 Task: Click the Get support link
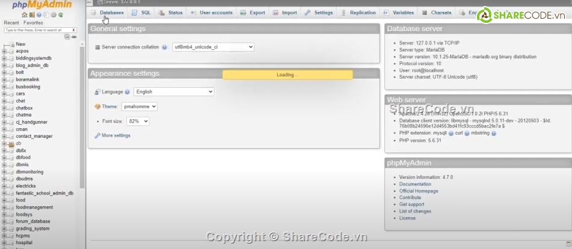tap(412, 204)
